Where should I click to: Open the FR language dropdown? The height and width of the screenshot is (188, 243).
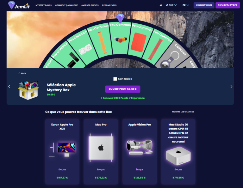click(186, 5)
